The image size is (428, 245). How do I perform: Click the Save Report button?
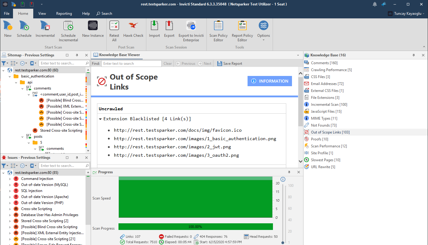point(230,64)
